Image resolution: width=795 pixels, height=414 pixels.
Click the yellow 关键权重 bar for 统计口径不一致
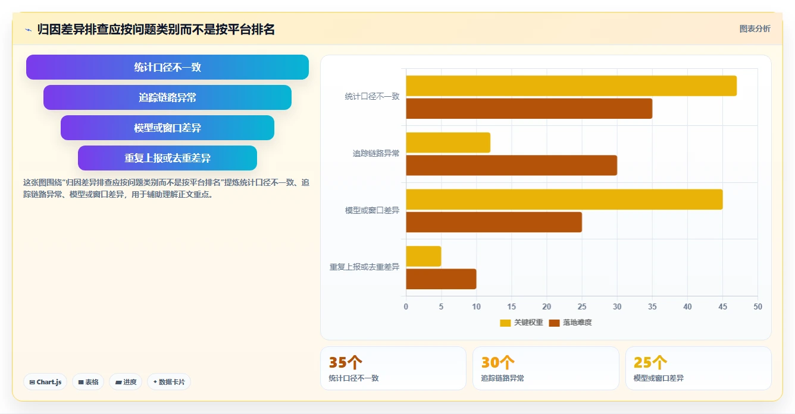point(571,86)
